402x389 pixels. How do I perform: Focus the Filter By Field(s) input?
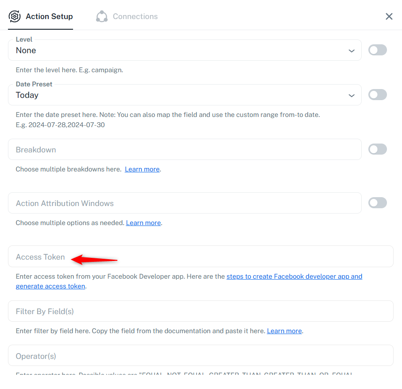coord(201,311)
